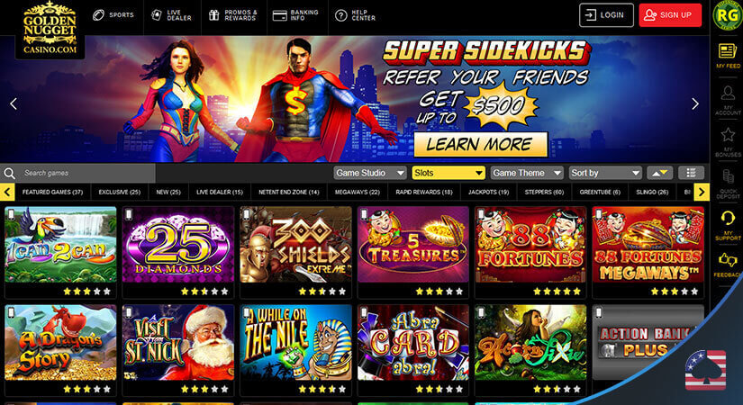Screen dimensions: 743x405
Task: Select the Megaways (22) category tab
Action: [x=358, y=192]
